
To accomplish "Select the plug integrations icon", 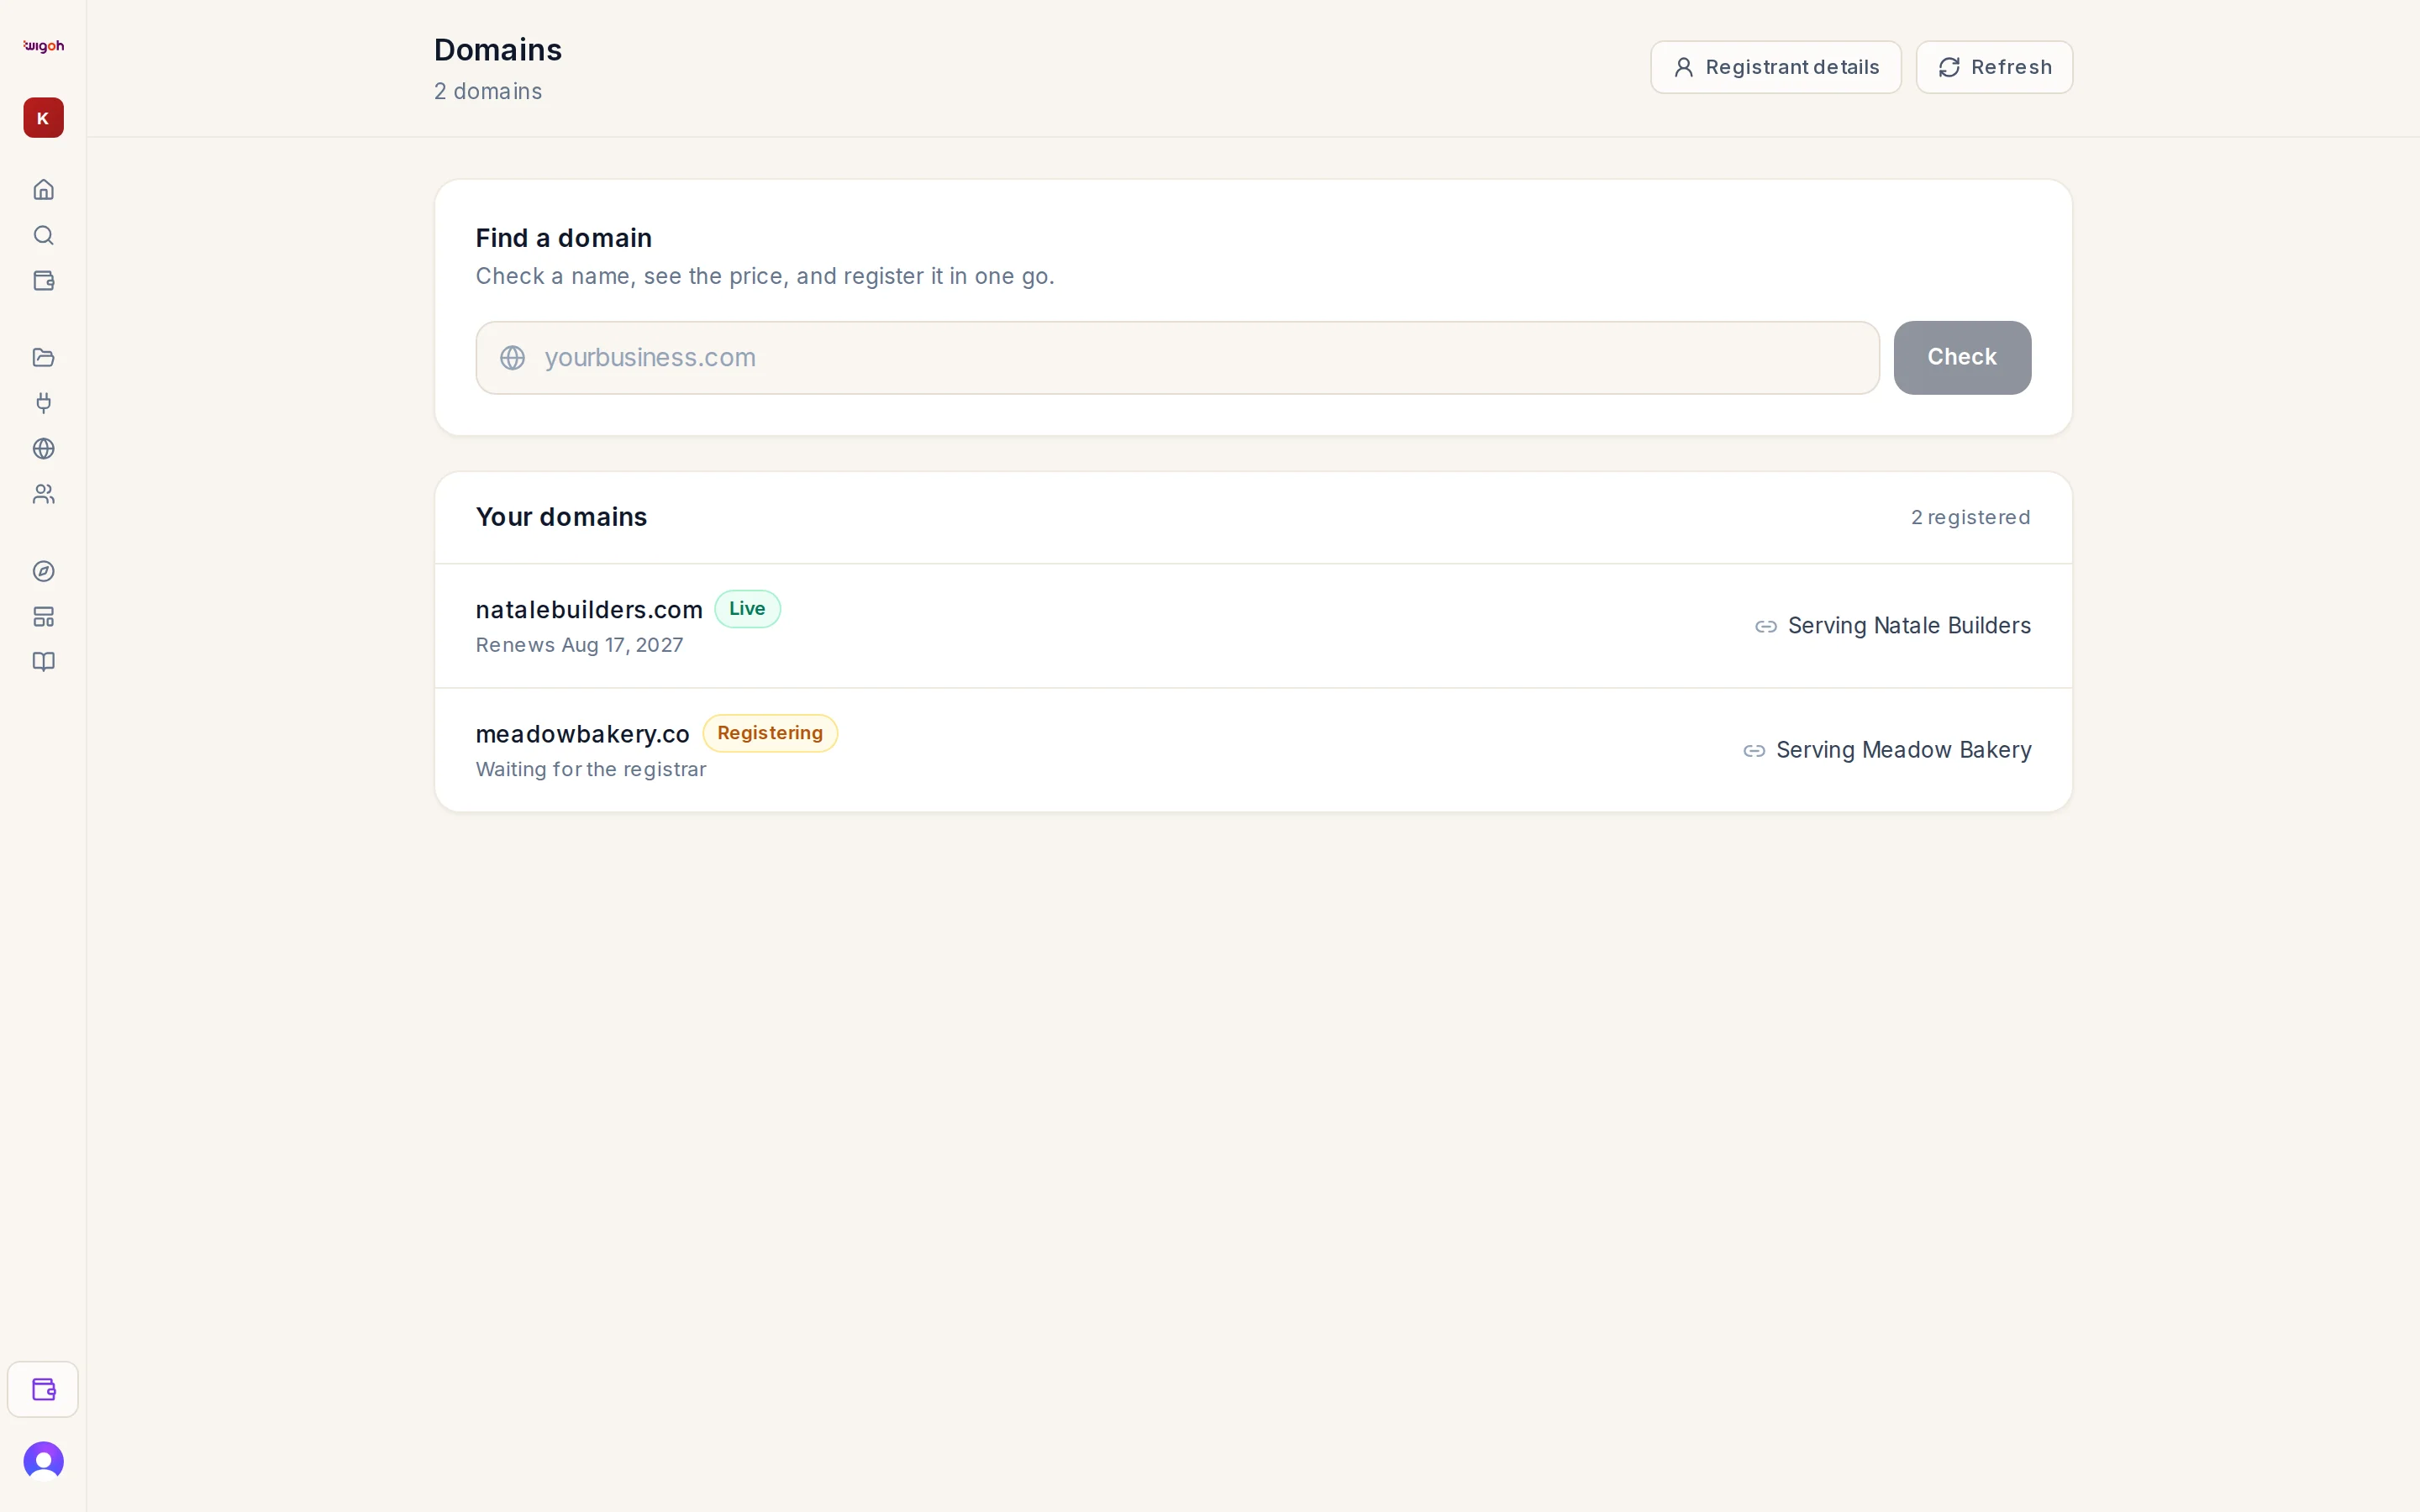I will coord(43,403).
